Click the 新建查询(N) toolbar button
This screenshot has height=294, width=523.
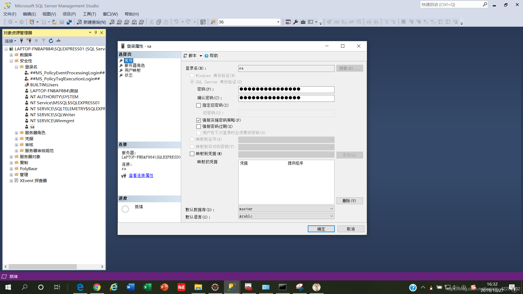[91, 22]
